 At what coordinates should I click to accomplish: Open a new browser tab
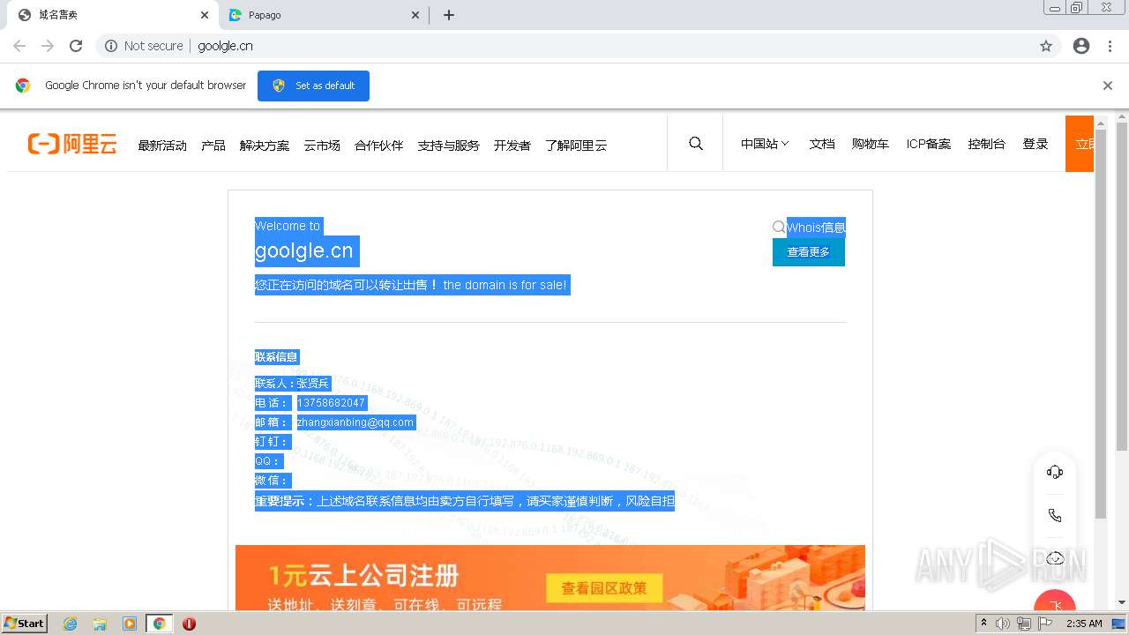pyautogui.click(x=449, y=15)
